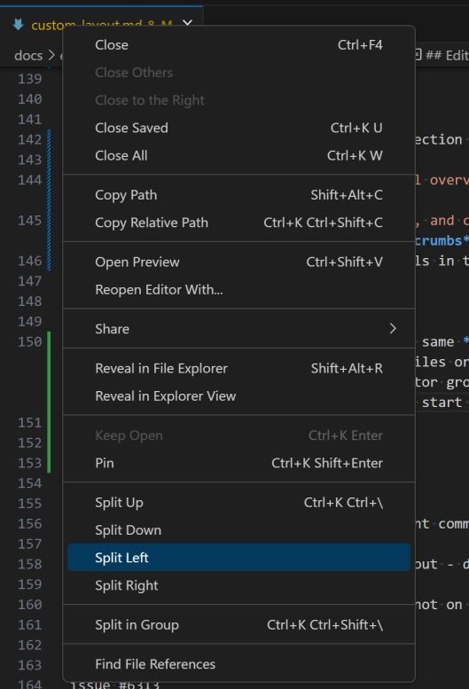Expand the Share submenu

point(238,329)
